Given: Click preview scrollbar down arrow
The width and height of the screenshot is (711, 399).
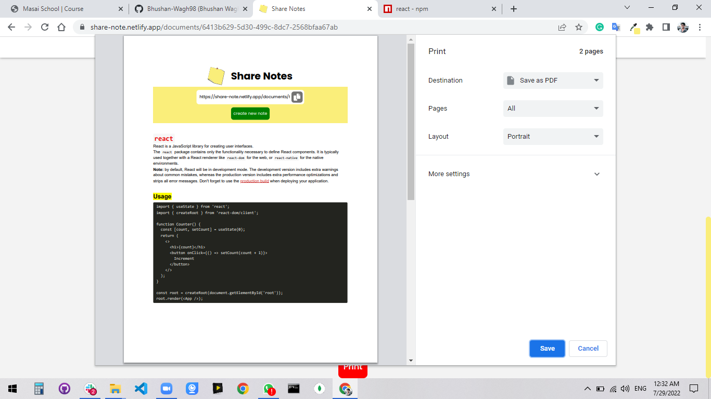Looking at the screenshot, I should (411, 360).
